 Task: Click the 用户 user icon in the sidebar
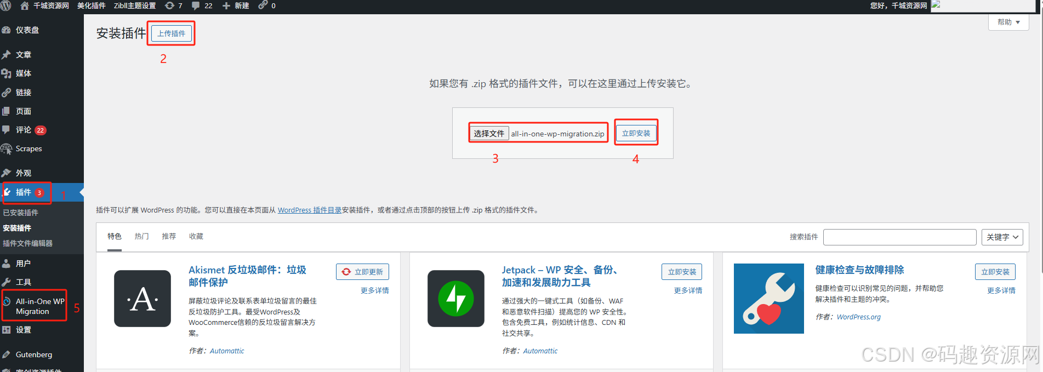7,264
